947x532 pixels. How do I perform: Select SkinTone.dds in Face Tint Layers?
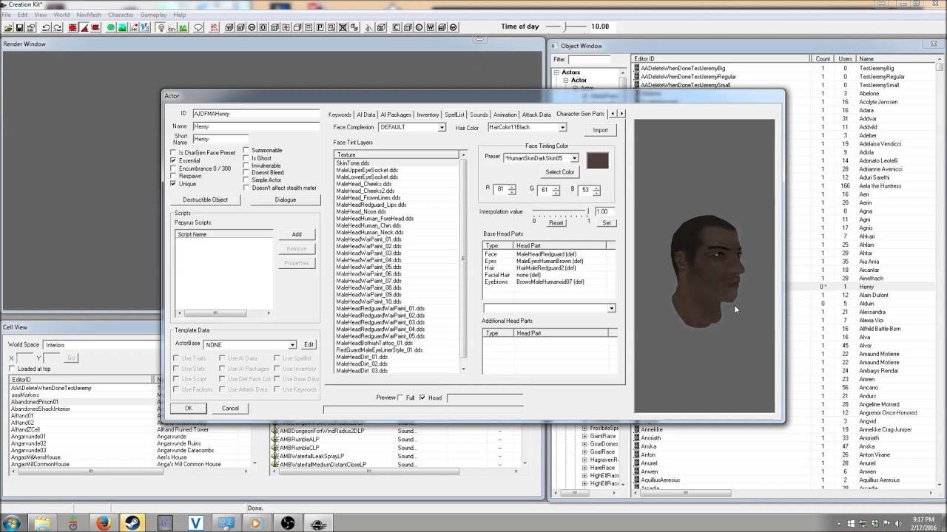(353, 163)
